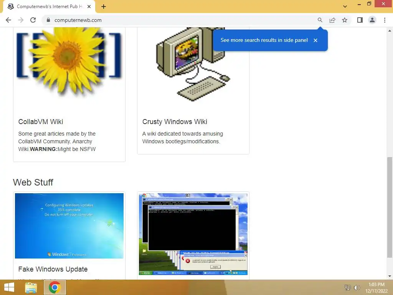Open the Windows Start button
Image resolution: width=393 pixels, height=295 pixels.
9,287
